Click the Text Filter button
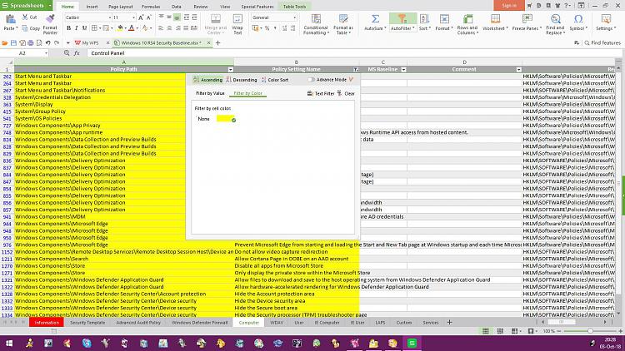The height and width of the screenshot is (351, 625). 321,93
